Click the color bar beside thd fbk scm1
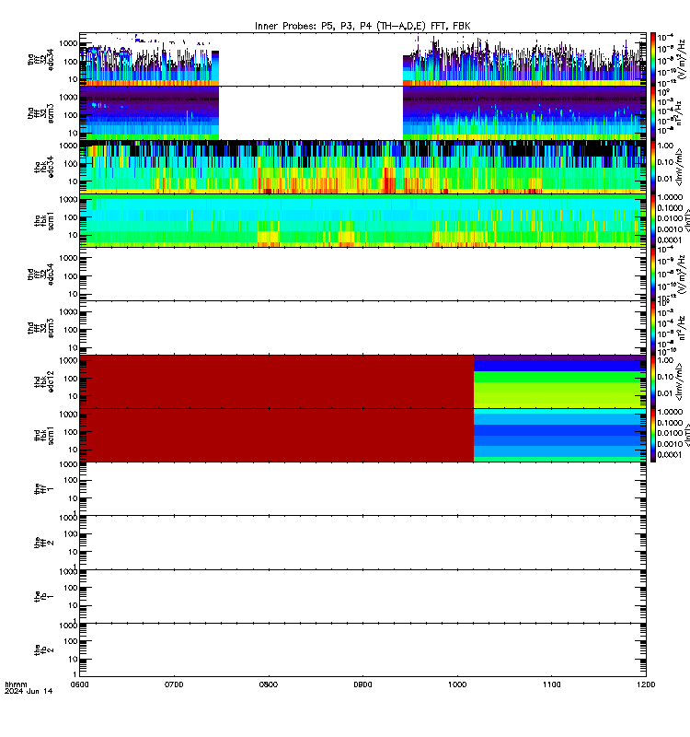 click(x=653, y=436)
